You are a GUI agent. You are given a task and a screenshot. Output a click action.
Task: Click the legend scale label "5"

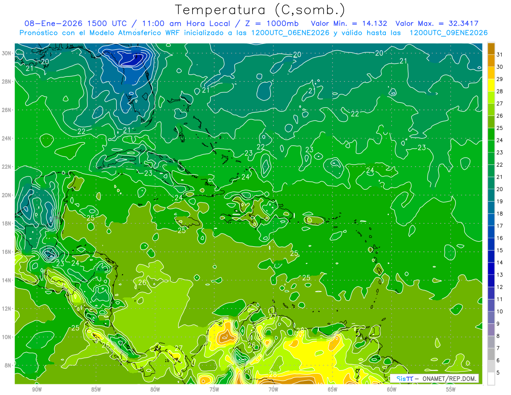tap(498, 373)
